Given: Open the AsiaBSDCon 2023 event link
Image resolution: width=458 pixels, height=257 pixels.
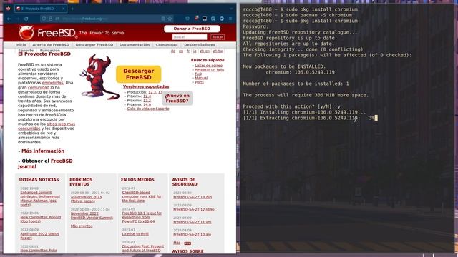Looking at the screenshot, I should [x=86, y=199].
